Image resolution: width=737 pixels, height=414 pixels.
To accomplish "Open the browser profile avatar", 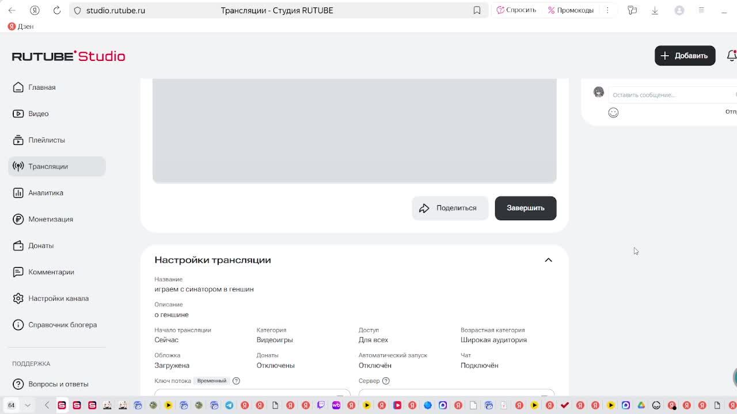I will pos(679,10).
